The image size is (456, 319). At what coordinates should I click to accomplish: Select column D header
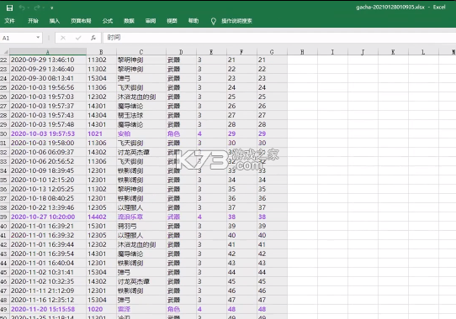[x=181, y=52]
